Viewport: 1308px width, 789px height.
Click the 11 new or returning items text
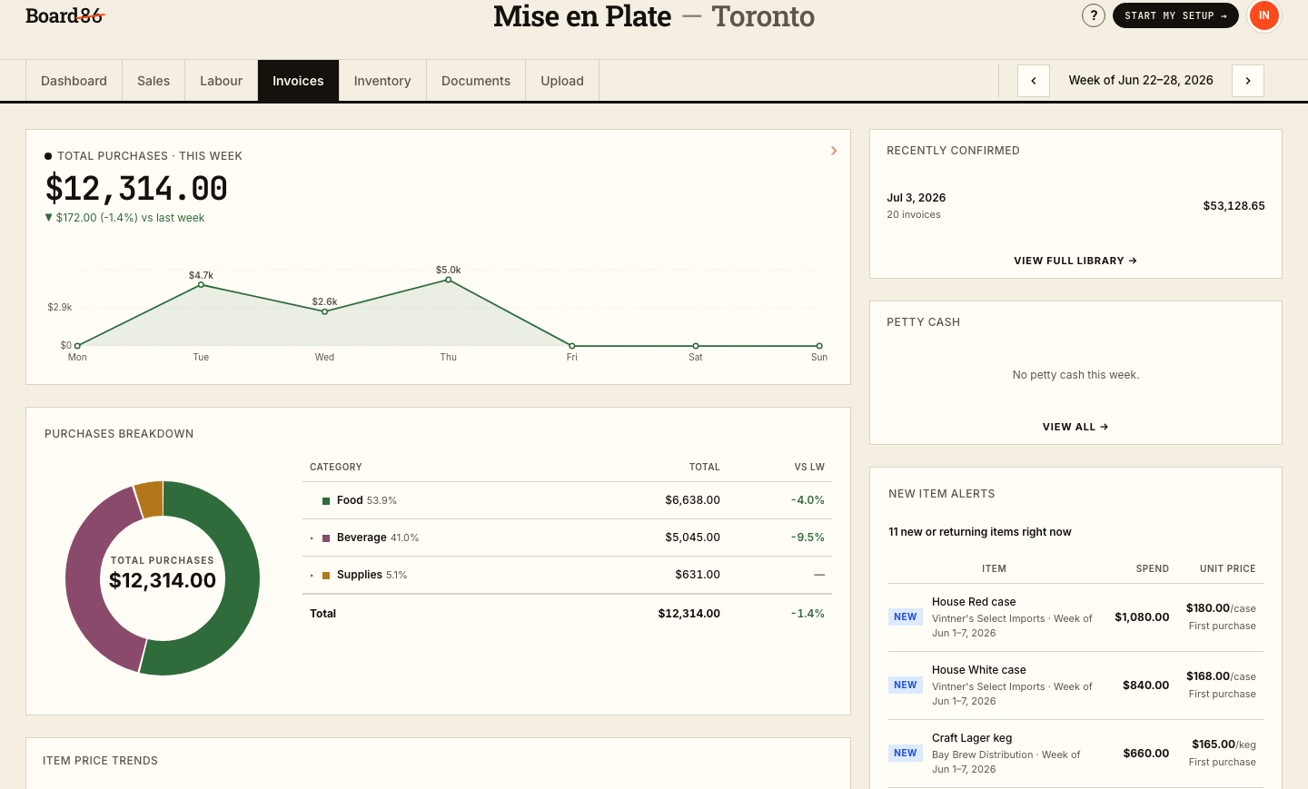980,532
